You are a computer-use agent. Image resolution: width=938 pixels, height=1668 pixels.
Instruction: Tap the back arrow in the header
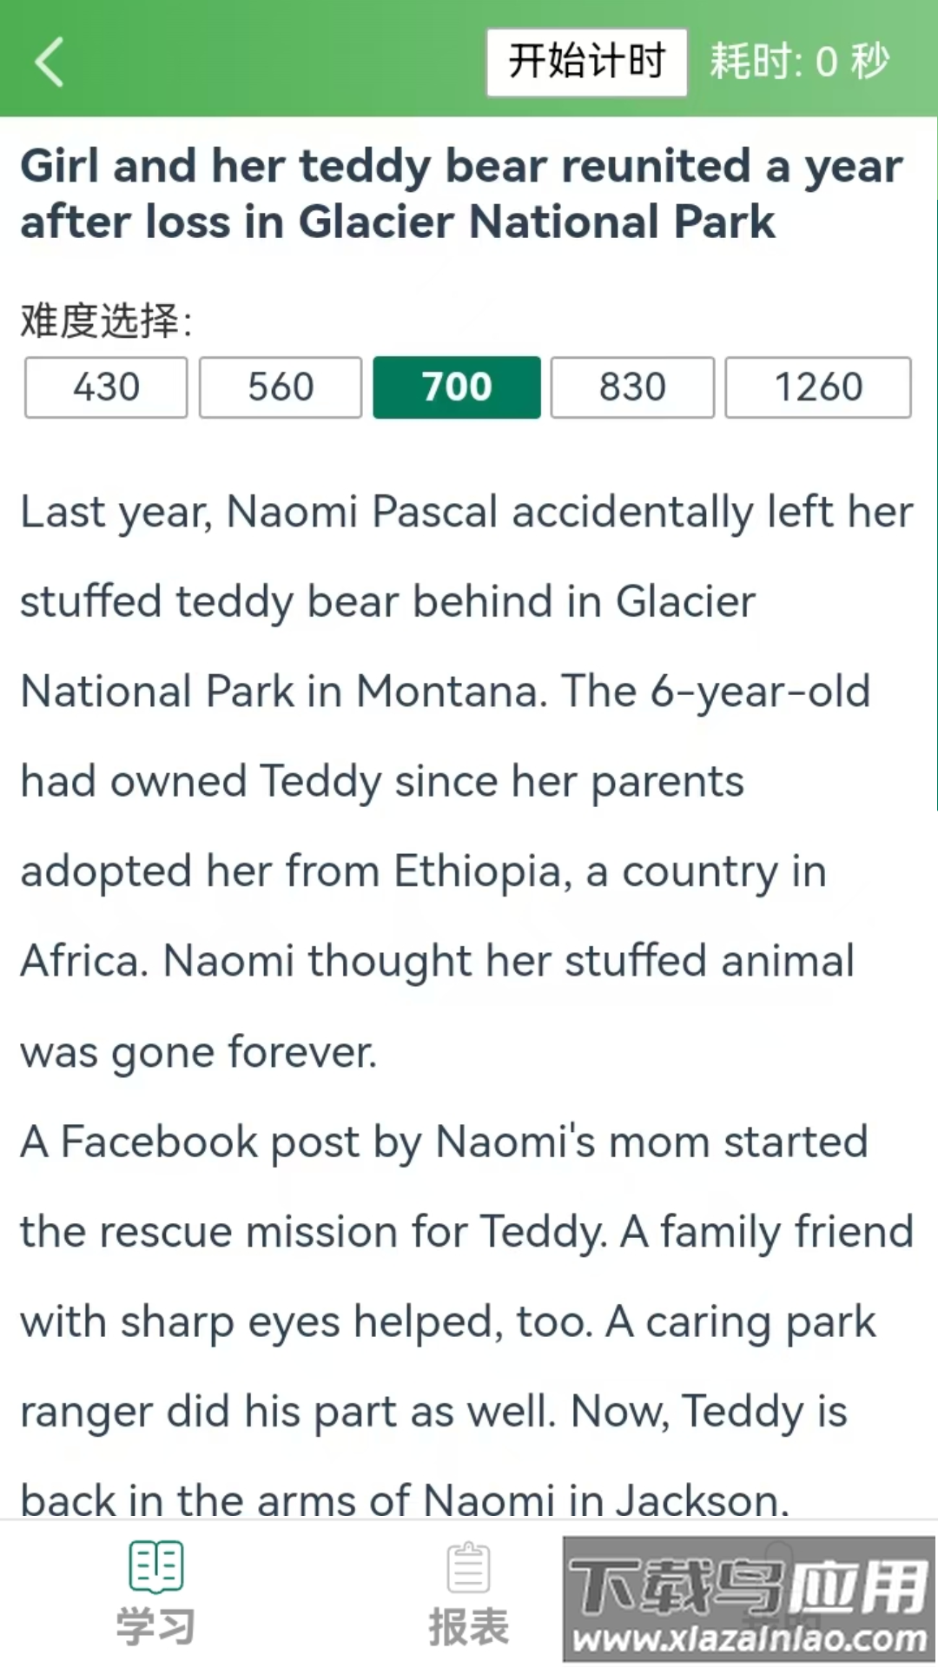click(50, 62)
